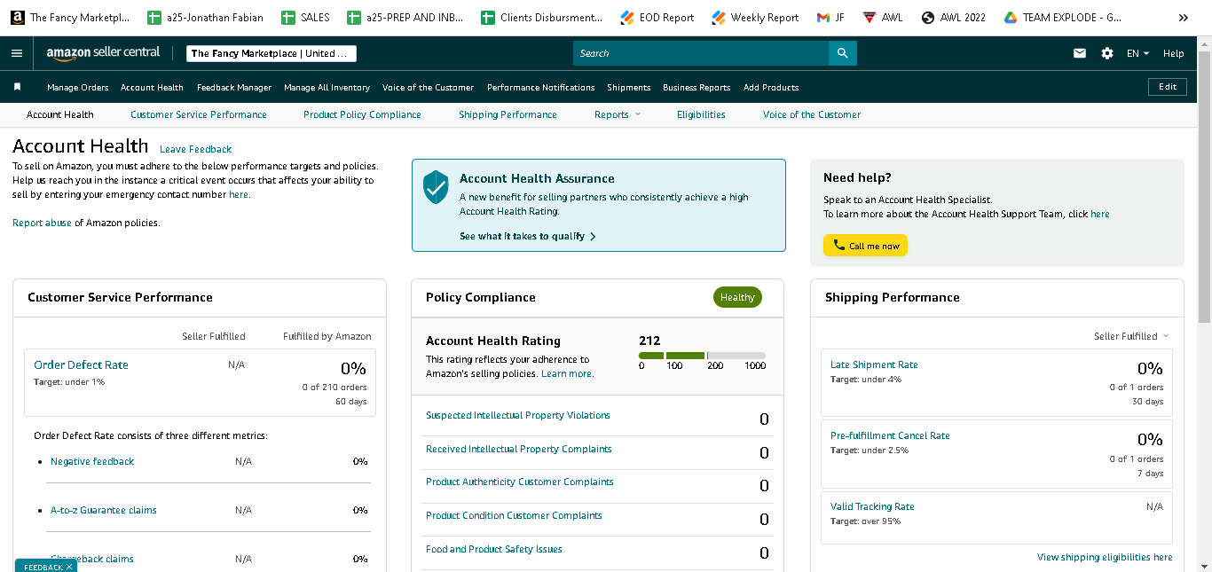Image resolution: width=1212 pixels, height=572 pixels.
Task: Switch to Customer Service Performance tab
Action: [x=199, y=114]
